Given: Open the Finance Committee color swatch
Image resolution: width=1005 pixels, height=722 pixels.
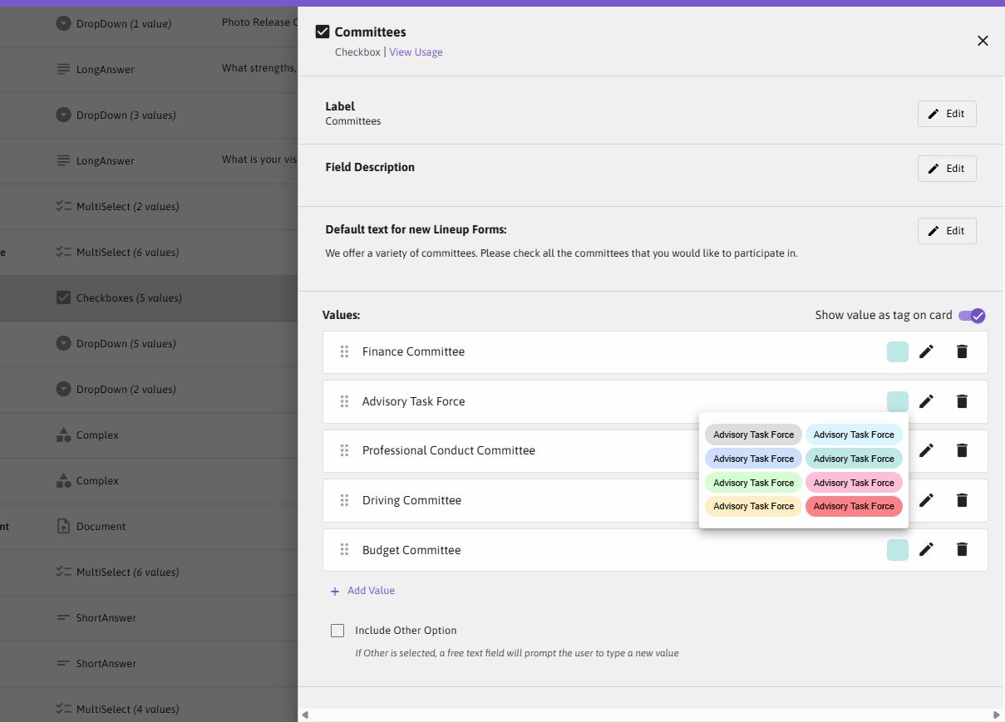Looking at the screenshot, I should pyautogui.click(x=898, y=351).
